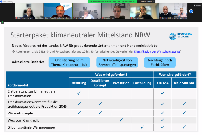
Task: Select Axel Mauersberger's video thumbnail
Action: click(x=29, y=11)
